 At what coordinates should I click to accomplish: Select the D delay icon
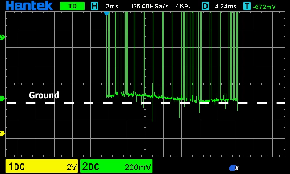point(205,6)
